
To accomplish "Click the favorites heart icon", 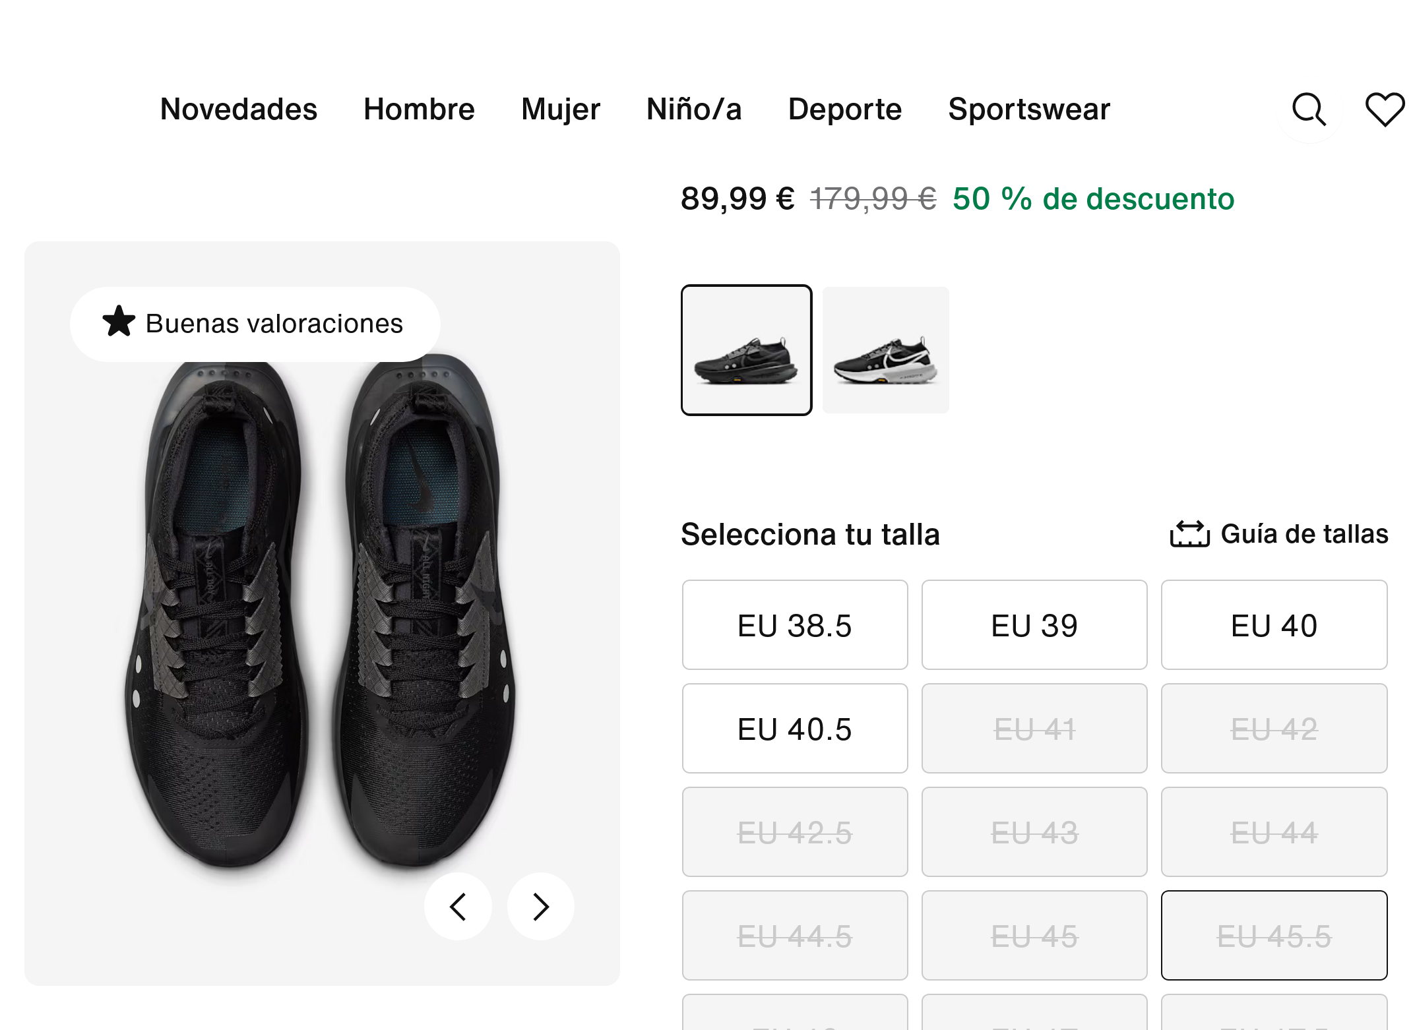I will [1384, 109].
